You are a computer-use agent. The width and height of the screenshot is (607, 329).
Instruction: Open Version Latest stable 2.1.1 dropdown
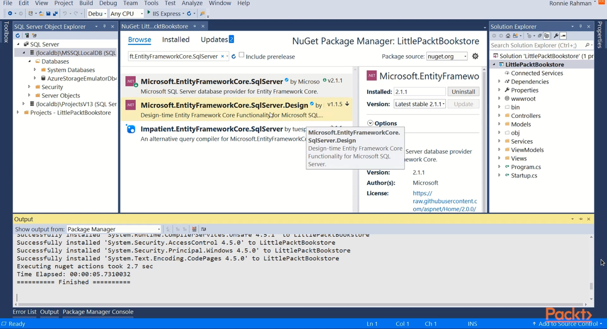[x=420, y=104]
